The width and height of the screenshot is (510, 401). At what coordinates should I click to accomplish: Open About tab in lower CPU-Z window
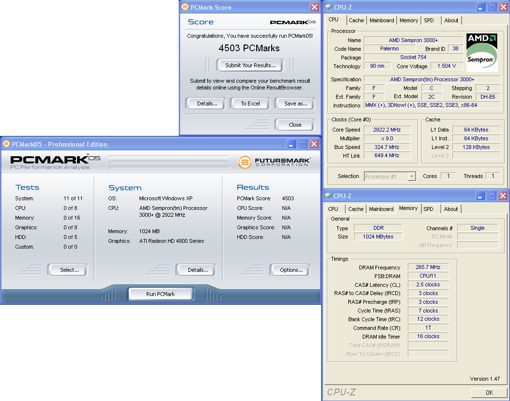point(450,209)
